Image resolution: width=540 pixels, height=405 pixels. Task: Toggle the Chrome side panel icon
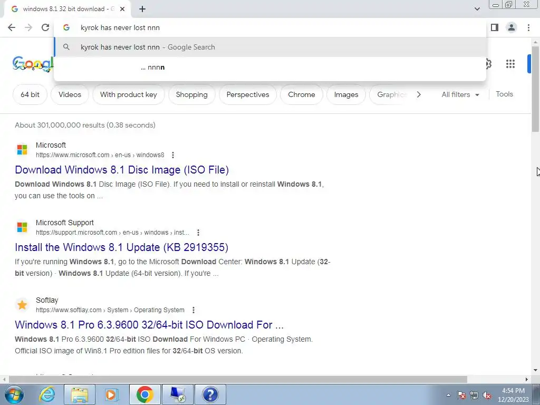495,27
